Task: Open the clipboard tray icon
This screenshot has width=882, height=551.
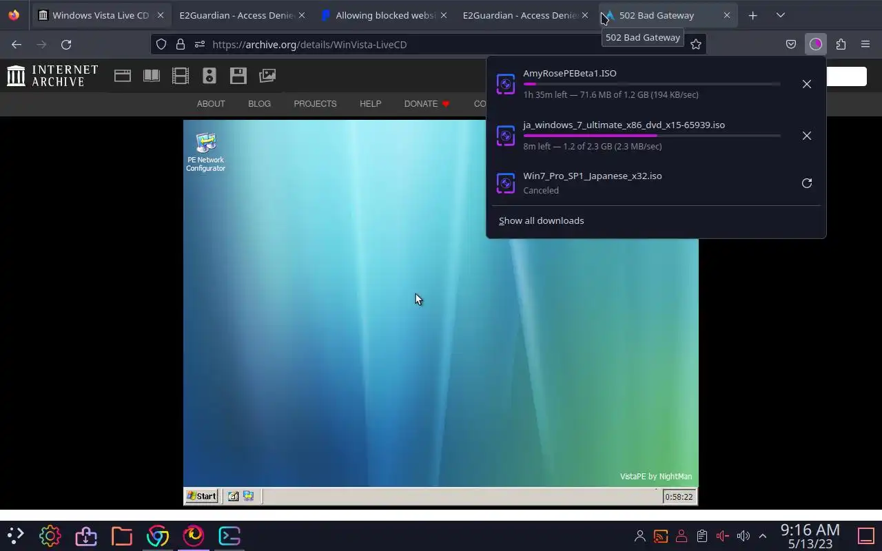Action: pos(701,536)
